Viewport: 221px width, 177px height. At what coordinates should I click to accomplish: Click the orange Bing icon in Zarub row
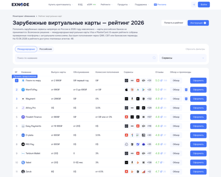[132, 171]
